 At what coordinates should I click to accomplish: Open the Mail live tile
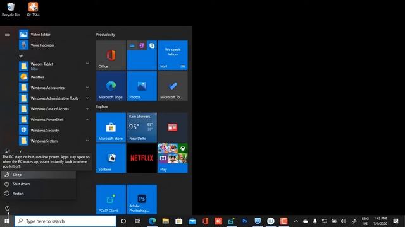(173, 55)
